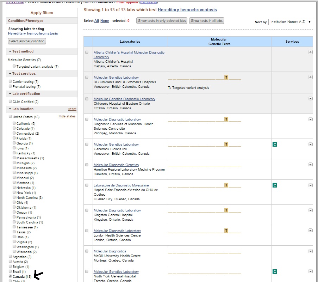Expand the Kingston General Hospital row

coord(310,210)
